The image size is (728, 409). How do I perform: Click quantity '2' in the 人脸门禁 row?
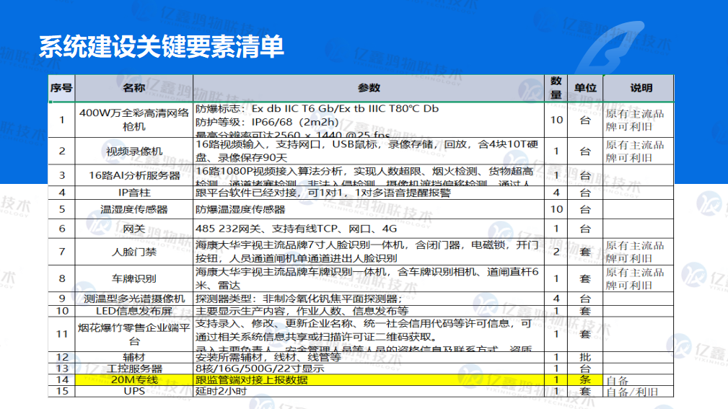click(x=556, y=252)
